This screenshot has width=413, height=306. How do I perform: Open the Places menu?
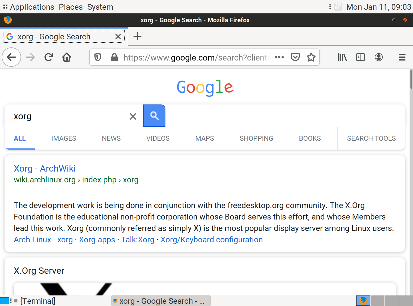tap(71, 7)
